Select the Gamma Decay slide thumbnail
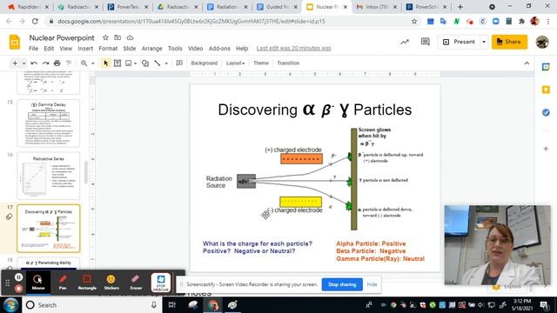The width and height of the screenshot is (557, 313). (49, 123)
